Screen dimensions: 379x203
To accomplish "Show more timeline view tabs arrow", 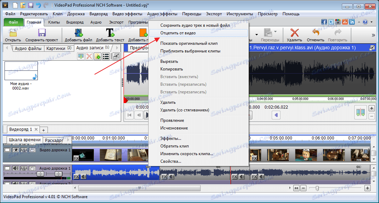I will [68, 140].
